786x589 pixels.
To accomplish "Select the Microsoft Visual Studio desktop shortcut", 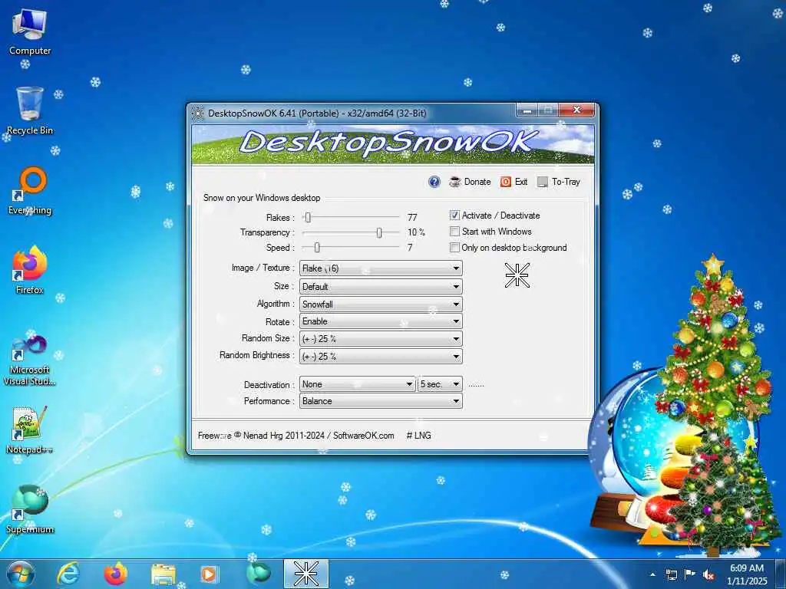I will 30,360.
